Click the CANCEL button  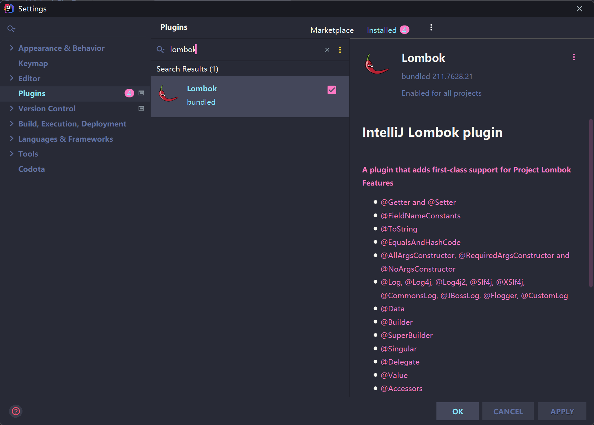pyautogui.click(x=508, y=411)
